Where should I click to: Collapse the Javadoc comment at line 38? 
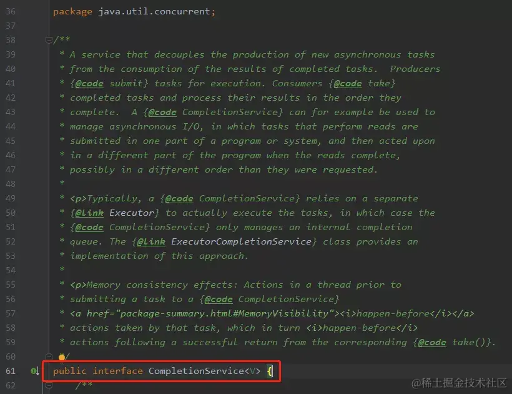[49, 40]
